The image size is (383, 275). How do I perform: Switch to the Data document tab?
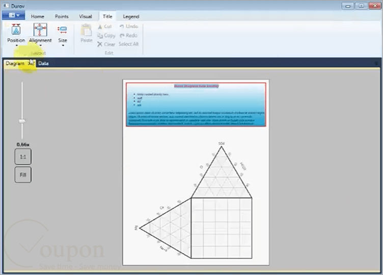[43, 64]
